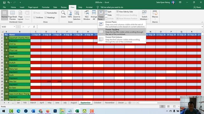This screenshot has height=114, width=204.
Task: Select Normal workbook view
Action: point(4,15)
